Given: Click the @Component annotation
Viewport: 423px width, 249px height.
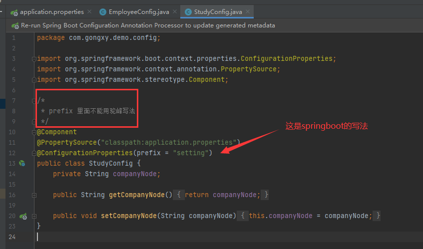Looking at the screenshot, I should tap(56, 132).
